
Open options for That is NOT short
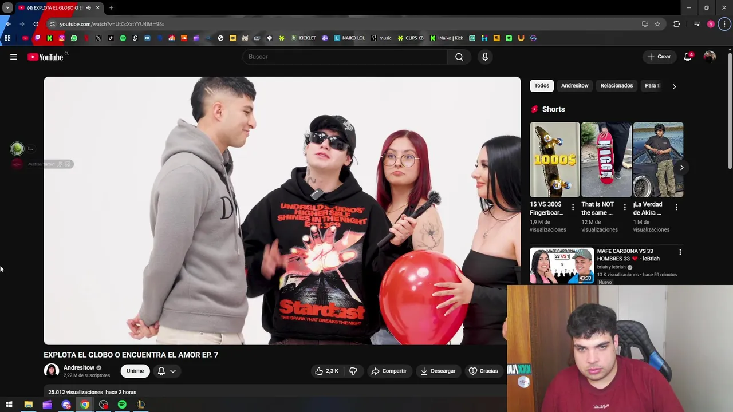624,208
